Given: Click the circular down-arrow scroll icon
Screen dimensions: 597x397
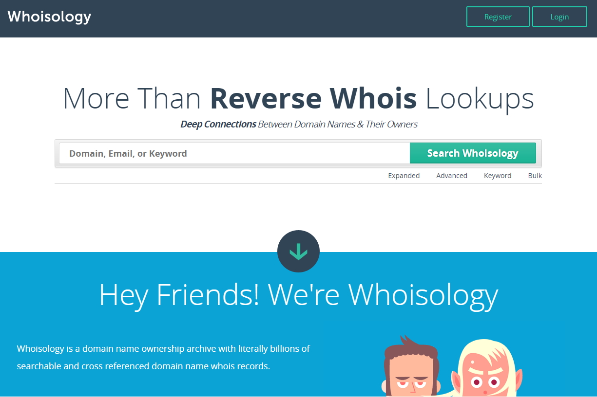Looking at the screenshot, I should [x=298, y=251].
